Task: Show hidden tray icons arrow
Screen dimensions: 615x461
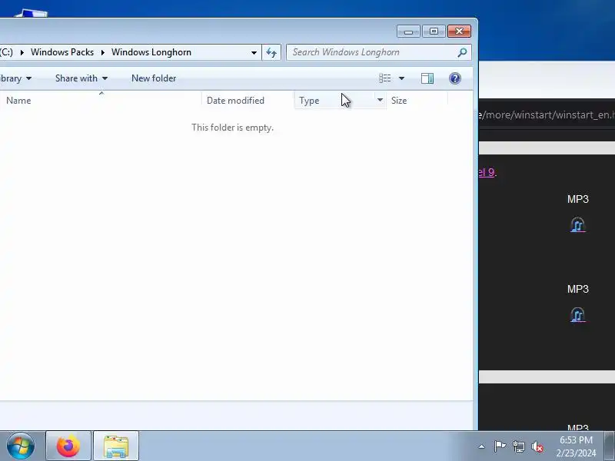Action: click(x=482, y=446)
